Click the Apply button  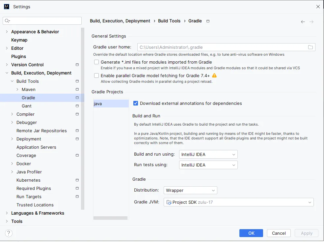(307, 233)
